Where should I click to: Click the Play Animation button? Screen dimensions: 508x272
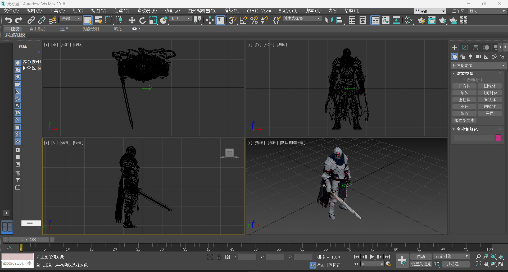point(372,257)
